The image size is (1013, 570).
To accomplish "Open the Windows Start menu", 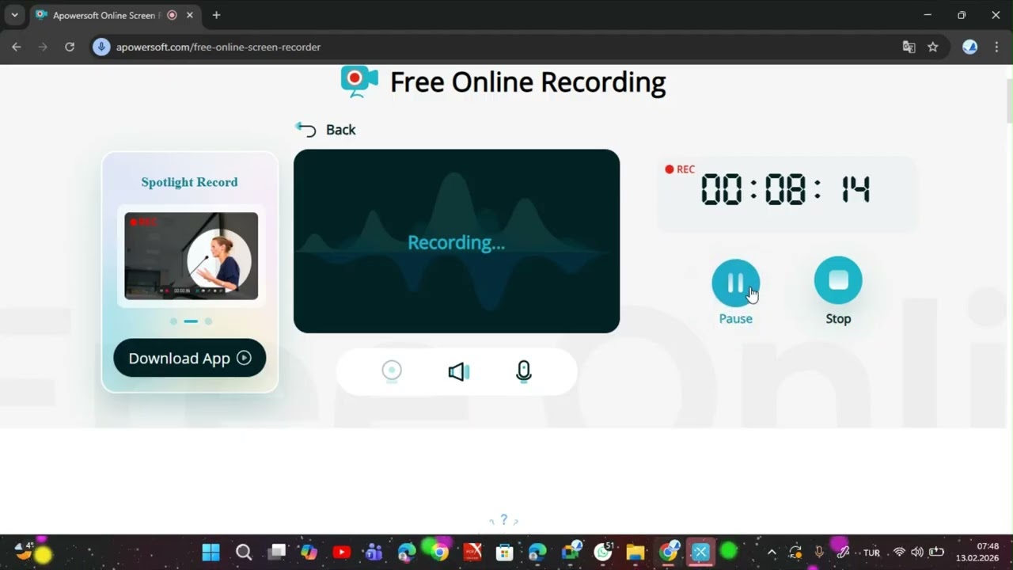I will pyautogui.click(x=211, y=553).
